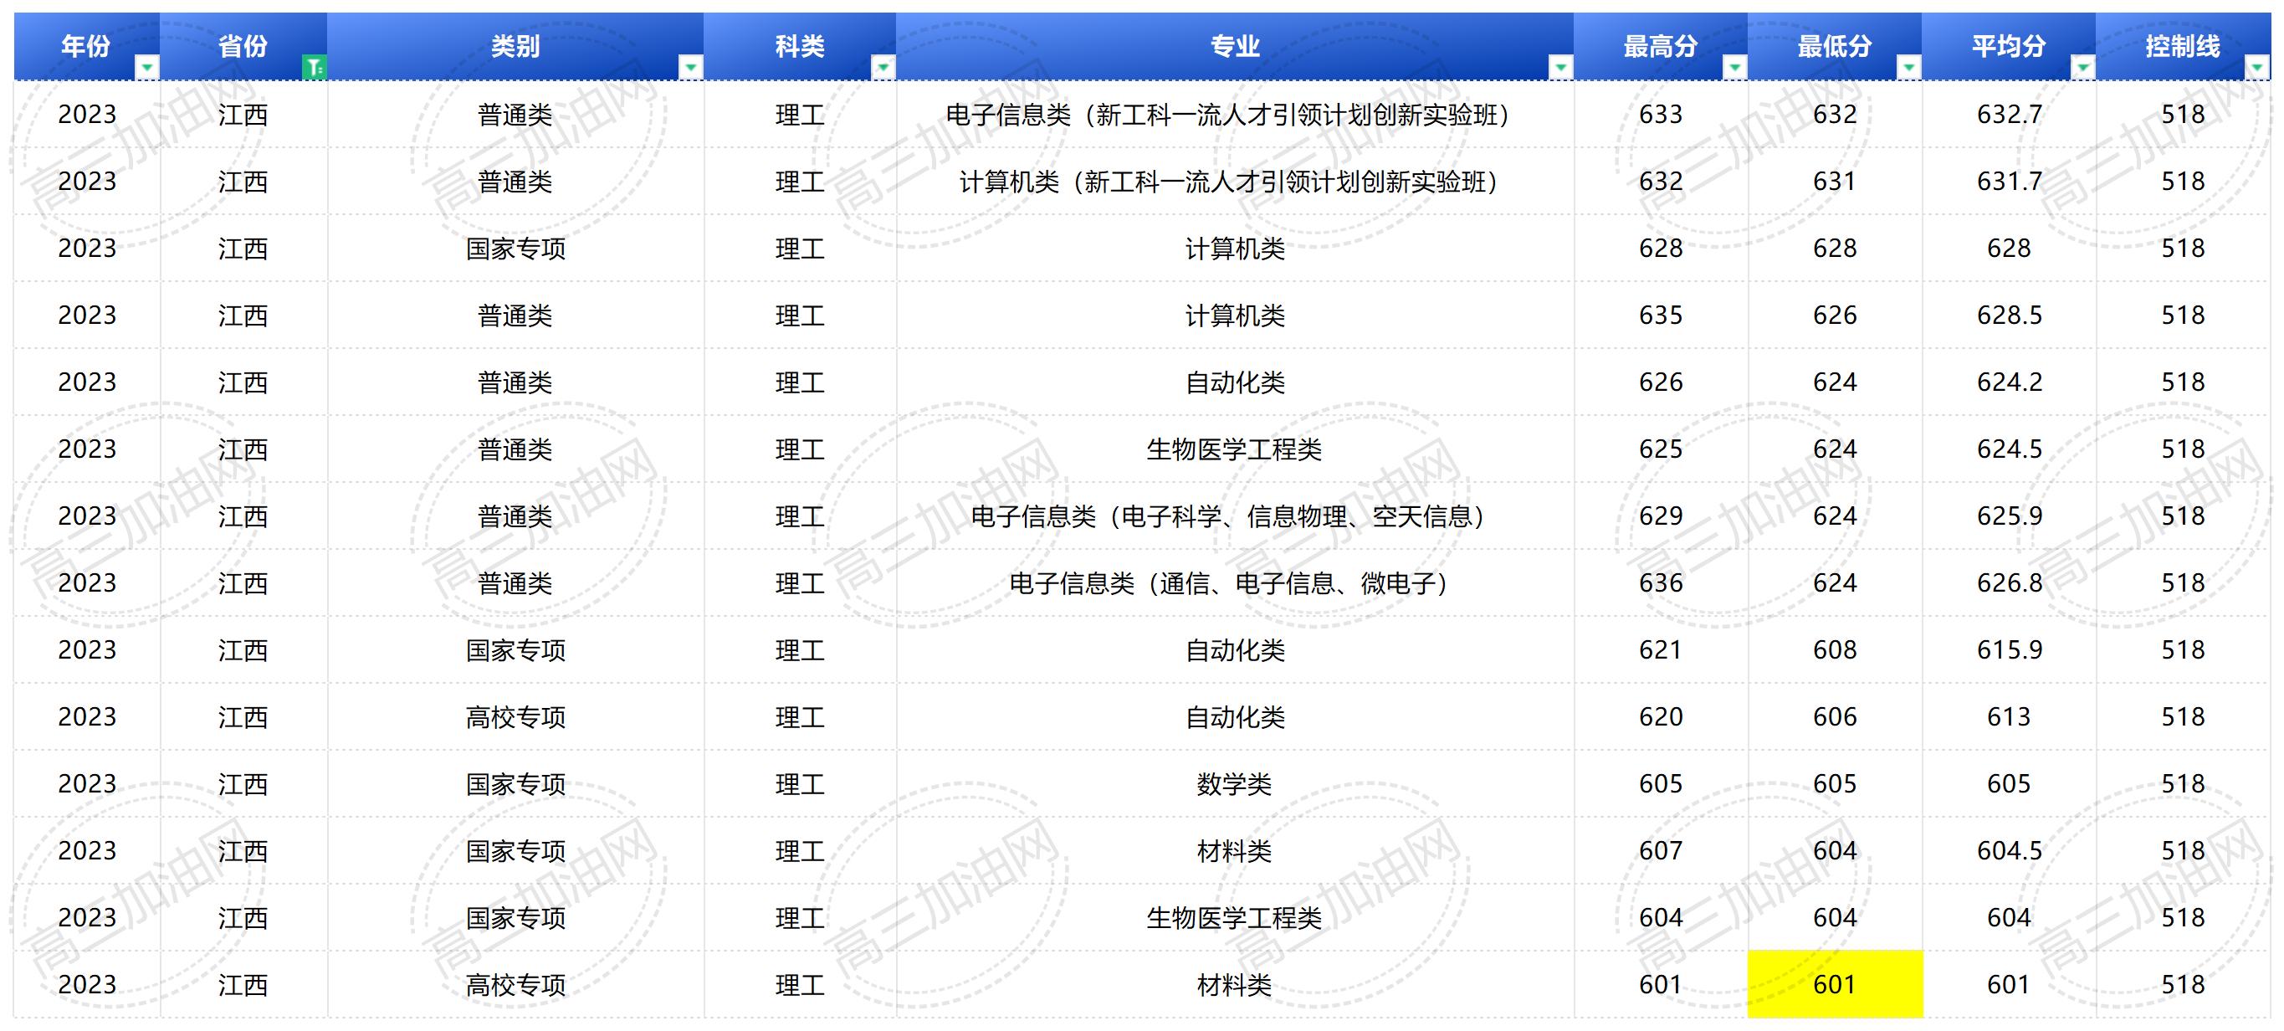Select average score cell 625.9
This screenshot has width=2284, height=1031.
click(2009, 516)
